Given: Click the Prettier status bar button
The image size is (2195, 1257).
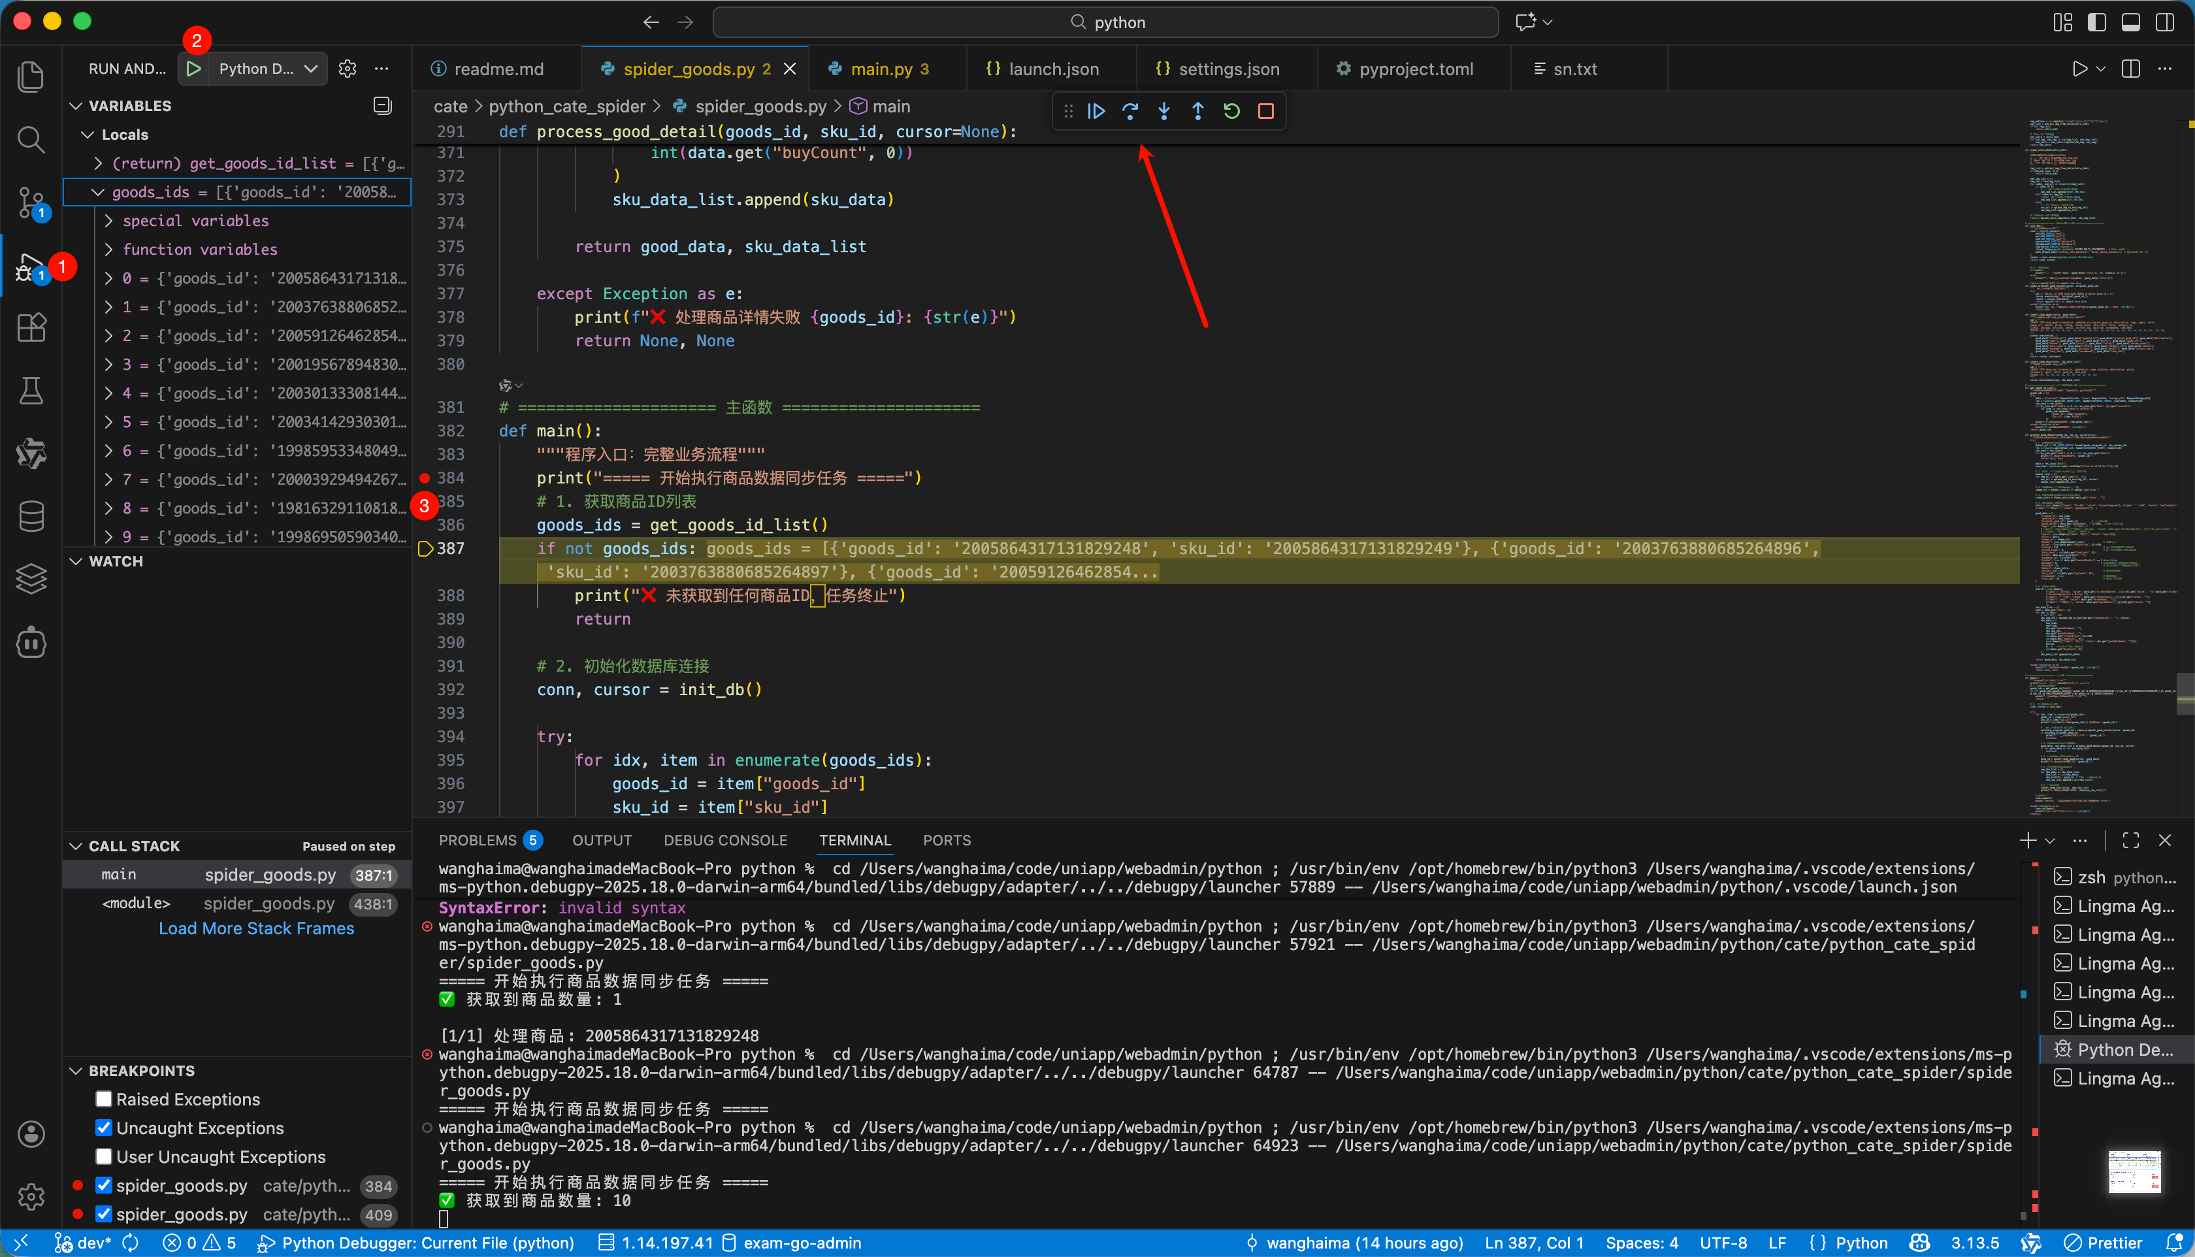Looking at the screenshot, I should coord(2104,1243).
